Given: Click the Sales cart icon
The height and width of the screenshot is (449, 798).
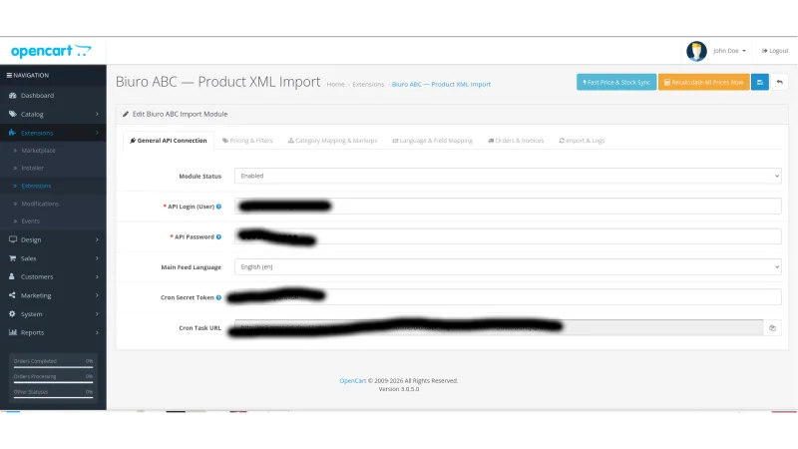Looking at the screenshot, I should [x=12, y=258].
